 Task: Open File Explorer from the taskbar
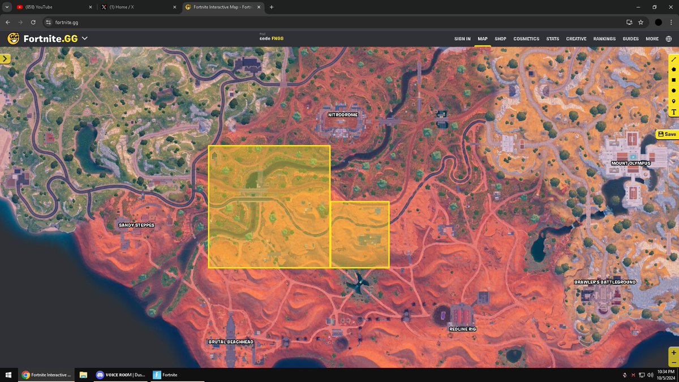tap(83, 375)
